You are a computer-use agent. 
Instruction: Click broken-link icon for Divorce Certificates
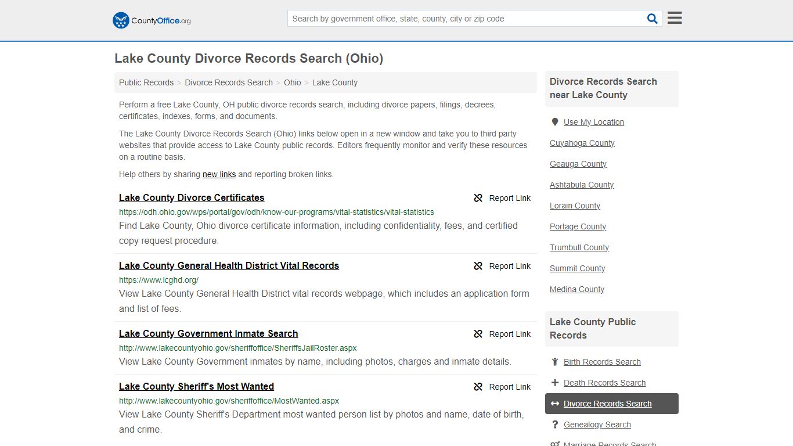(478, 198)
